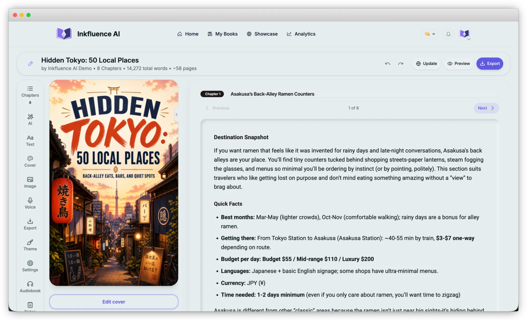Screen dimensions: 527x320
Task: Click the chapter title Asakusa's Back-Alley Ramen Counters
Action: point(272,94)
